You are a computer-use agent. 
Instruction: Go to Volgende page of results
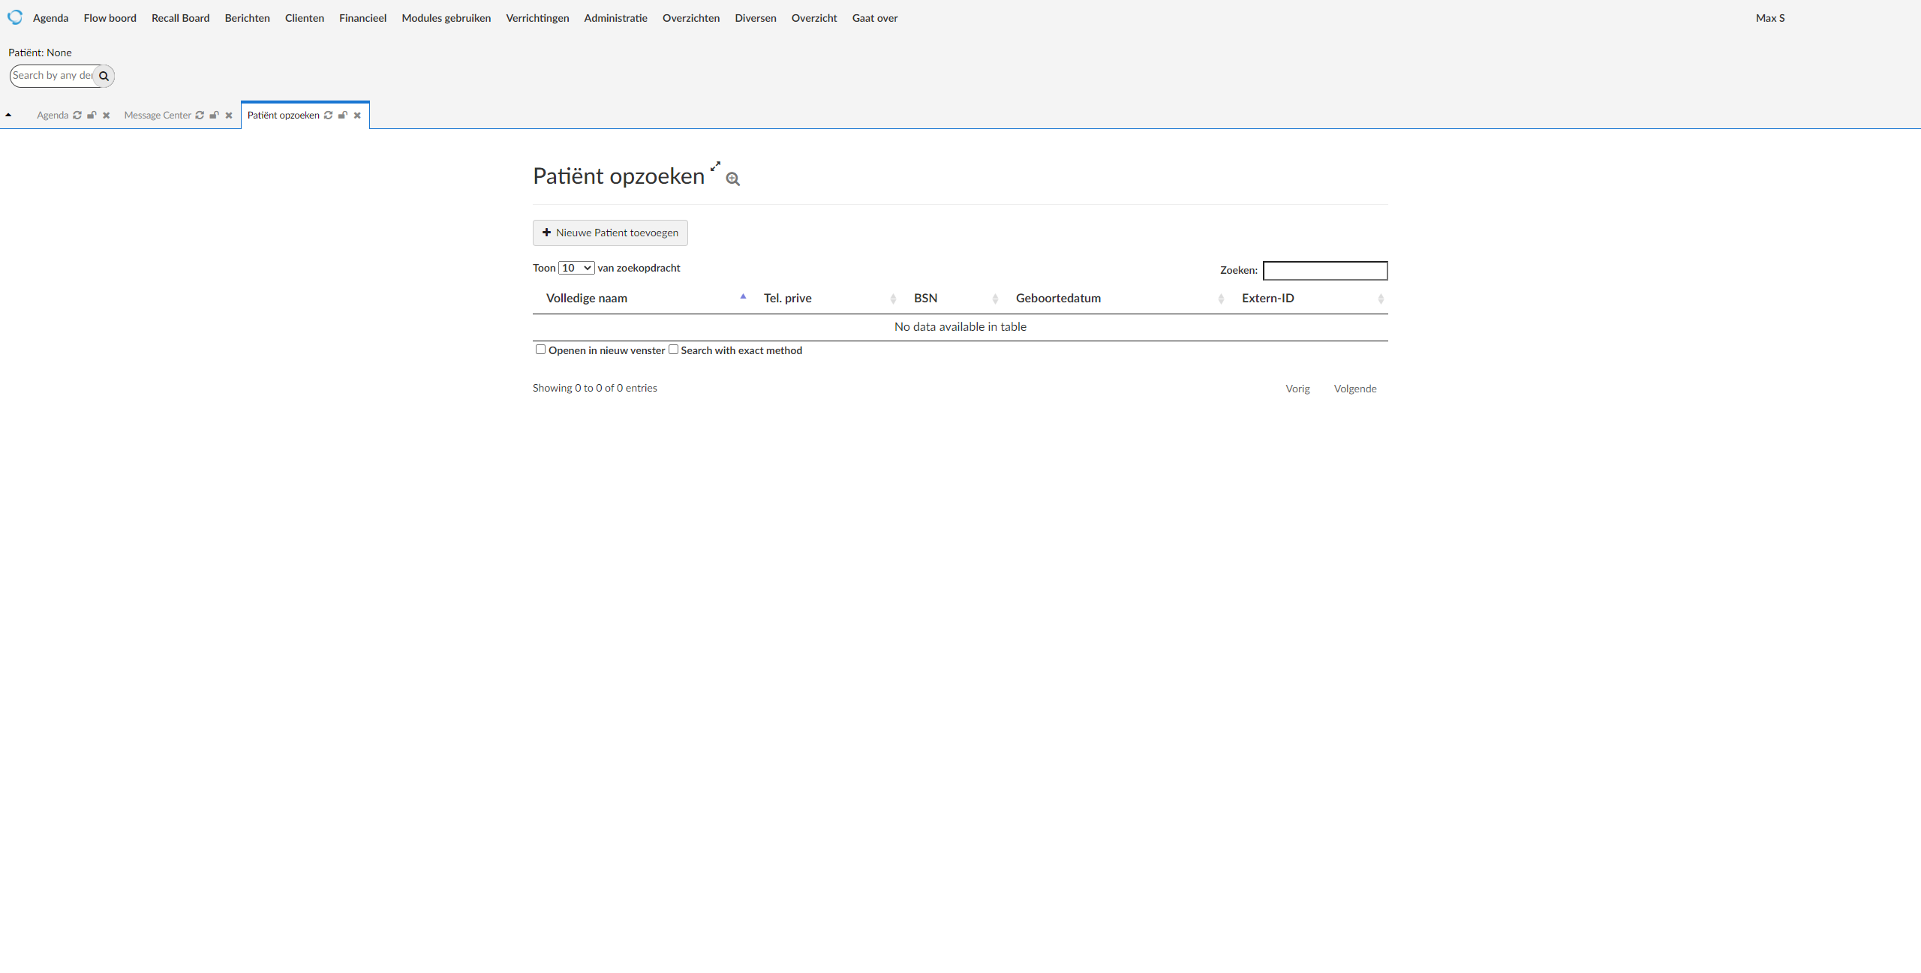click(1354, 389)
